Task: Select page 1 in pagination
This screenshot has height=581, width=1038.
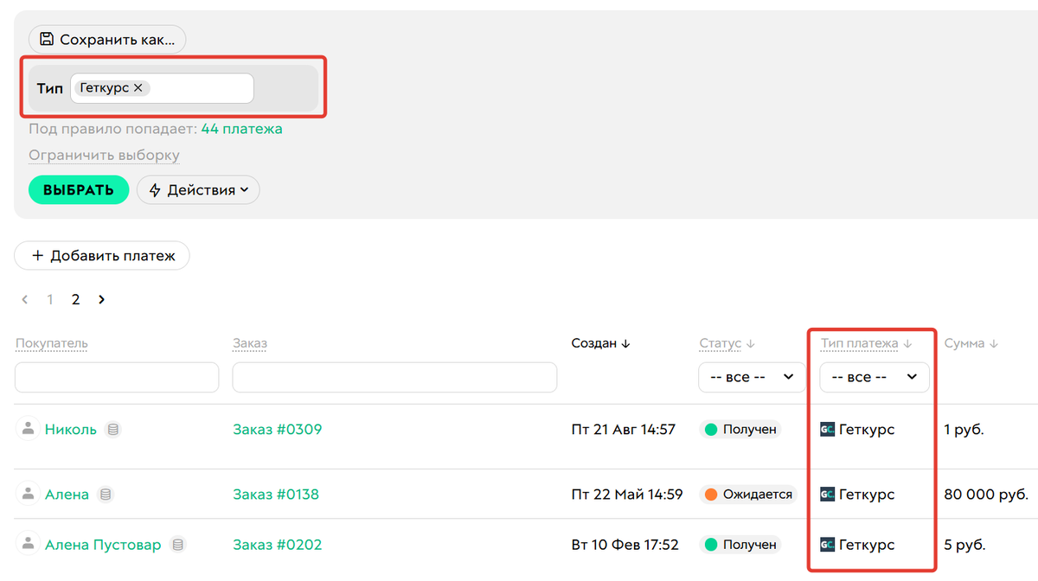Action: pyautogui.click(x=50, y=299)
